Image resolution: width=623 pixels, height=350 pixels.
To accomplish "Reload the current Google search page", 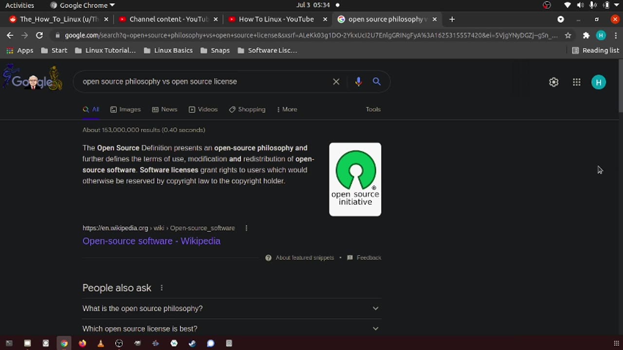I will tap(39, 35).
